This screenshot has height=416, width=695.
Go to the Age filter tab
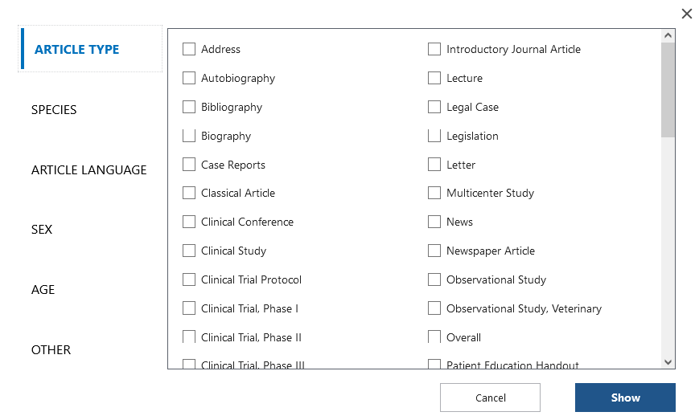coord(43,290)
